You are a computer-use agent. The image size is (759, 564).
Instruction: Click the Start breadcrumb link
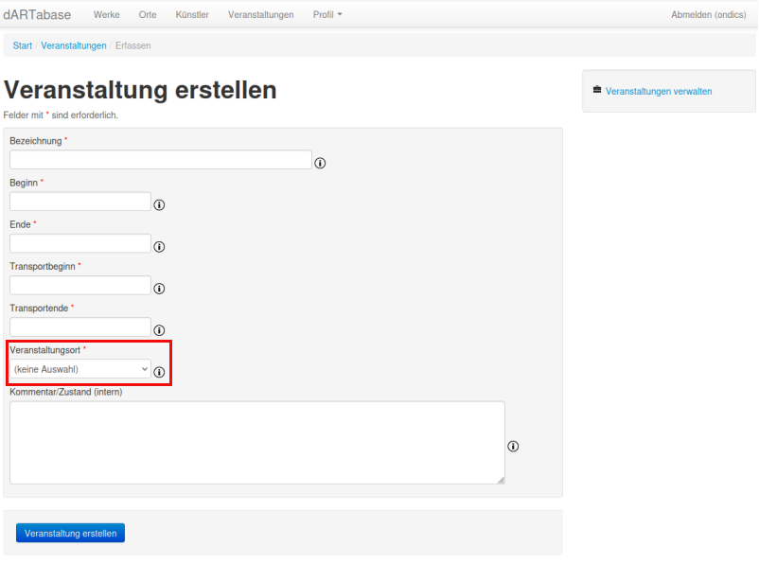(22, 45)
